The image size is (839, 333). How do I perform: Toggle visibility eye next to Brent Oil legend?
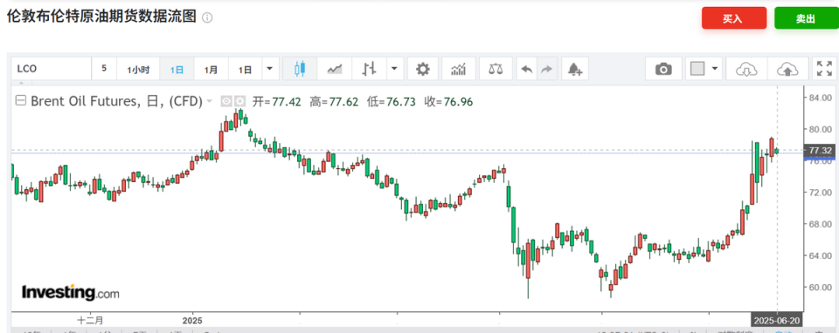[226, 101]
